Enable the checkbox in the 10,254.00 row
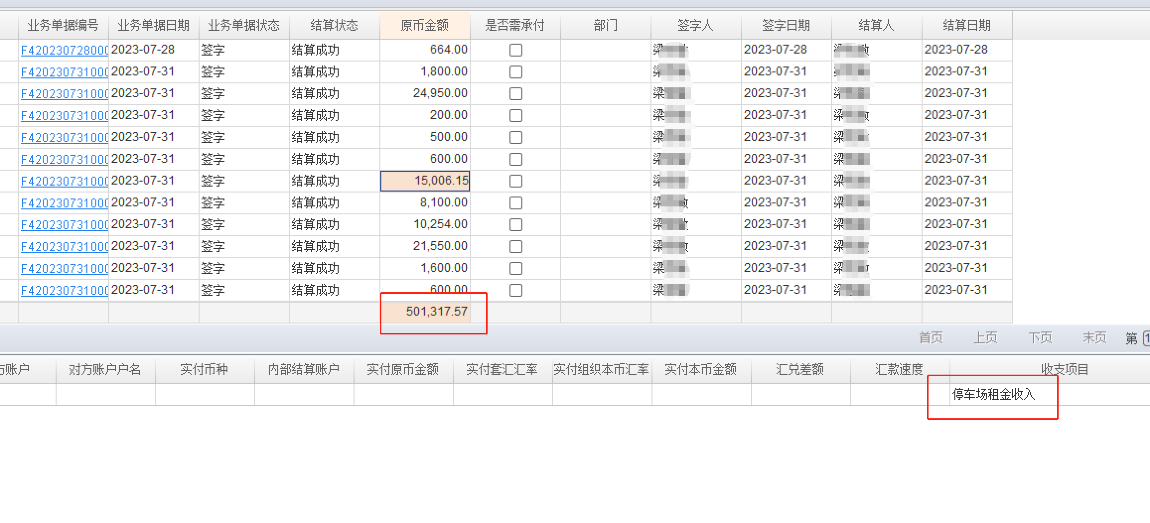 coord(516,225)
